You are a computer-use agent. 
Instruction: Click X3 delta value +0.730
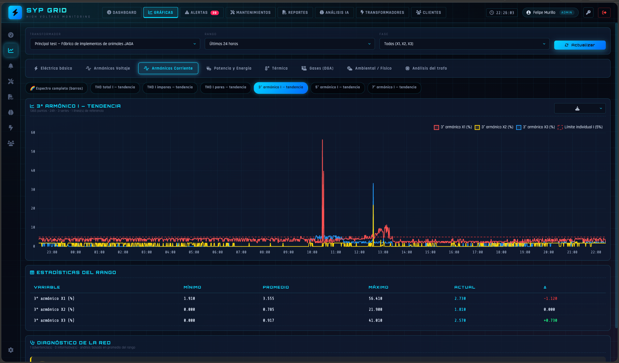tap(550, 320)
